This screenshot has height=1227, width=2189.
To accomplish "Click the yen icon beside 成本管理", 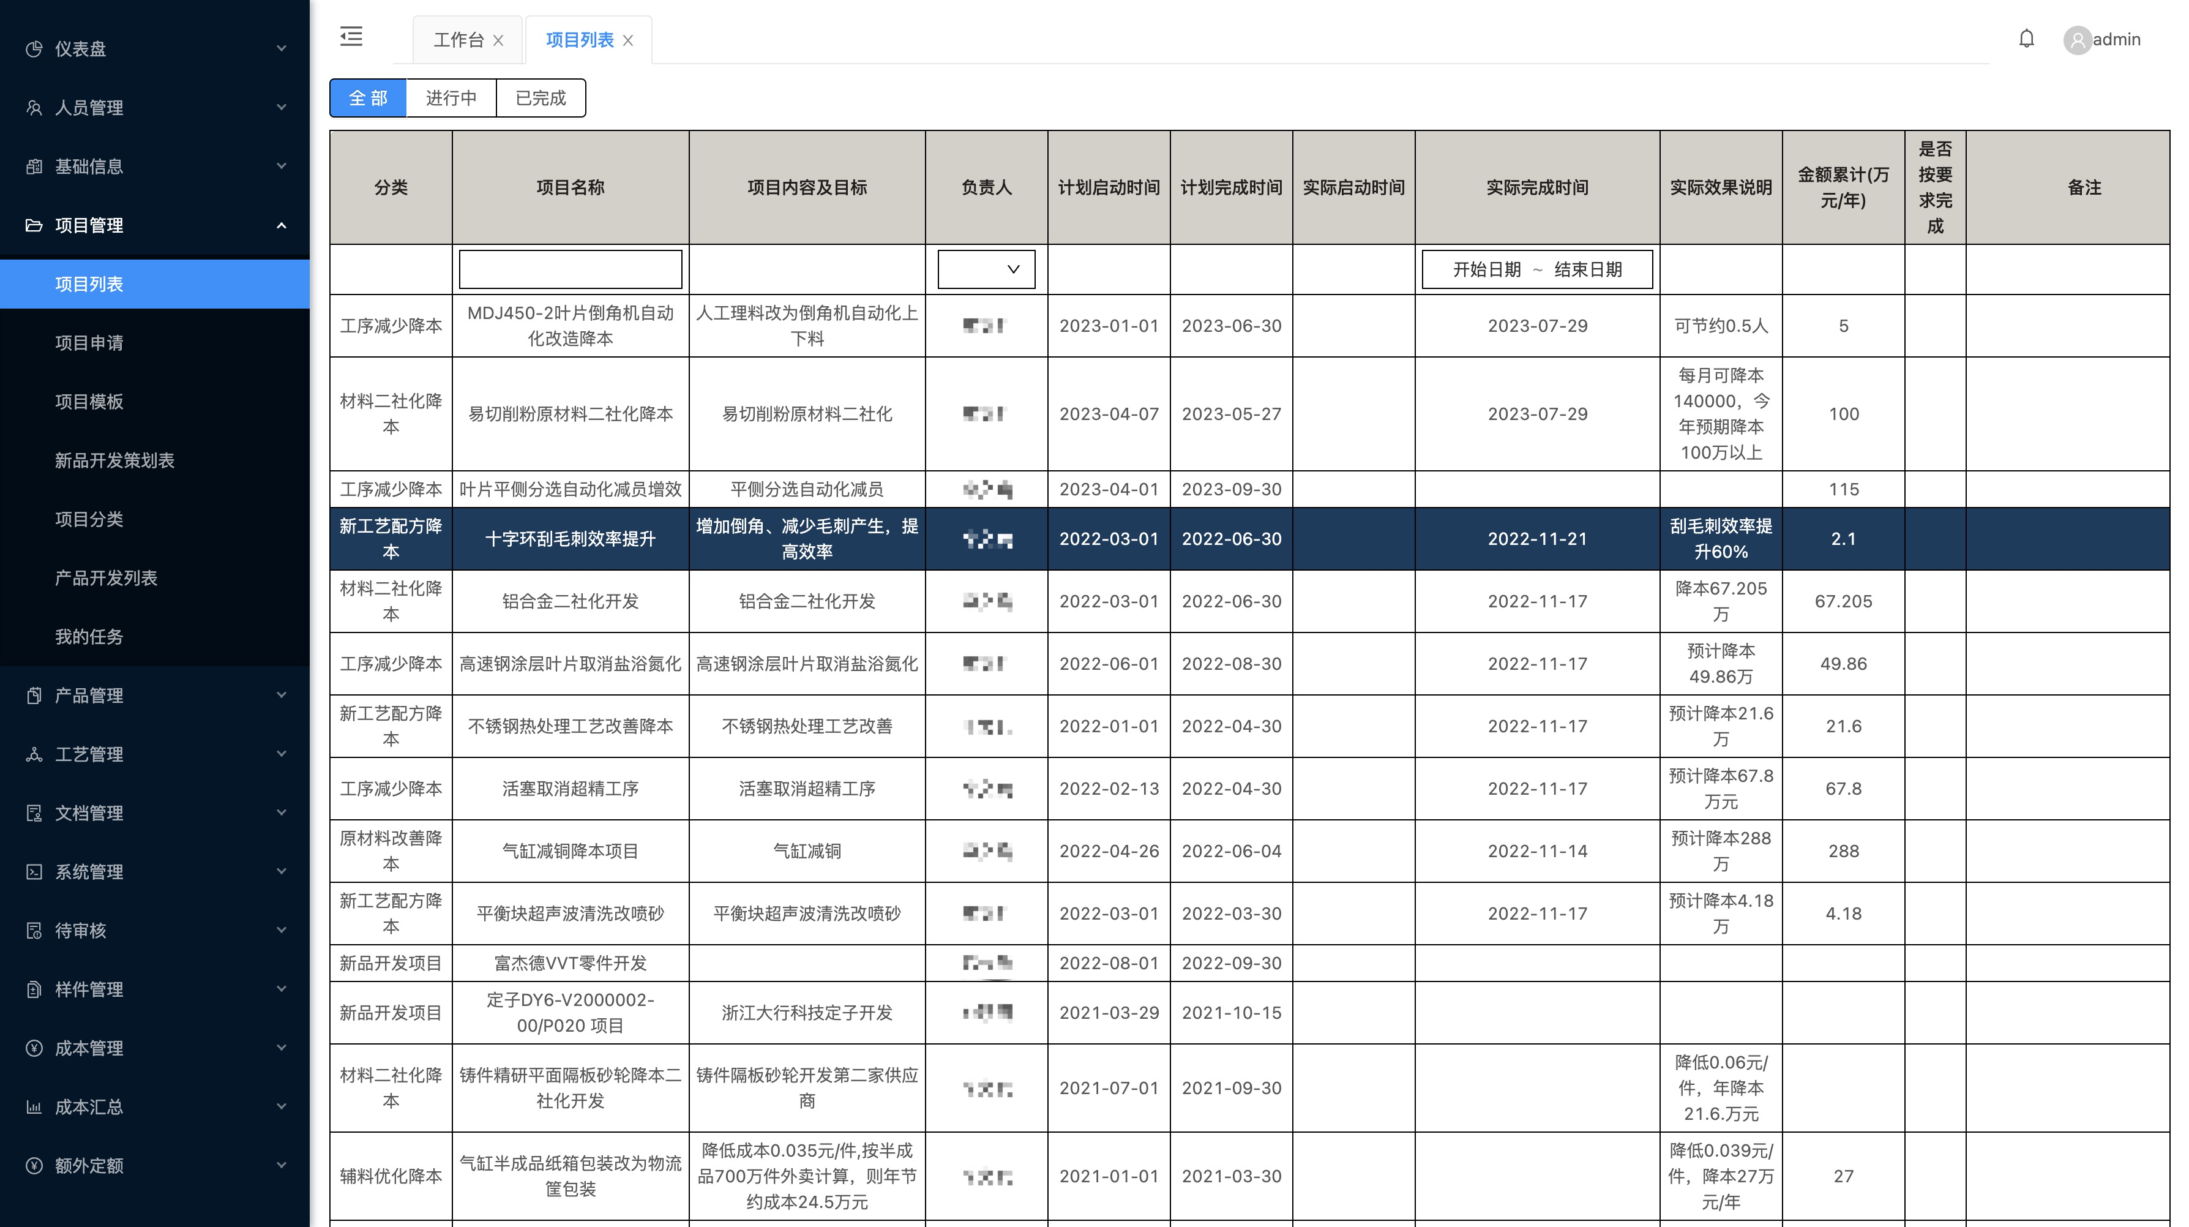I will point(34,1048).
